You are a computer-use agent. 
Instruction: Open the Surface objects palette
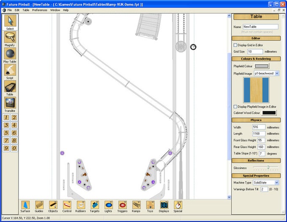(25, 205)
